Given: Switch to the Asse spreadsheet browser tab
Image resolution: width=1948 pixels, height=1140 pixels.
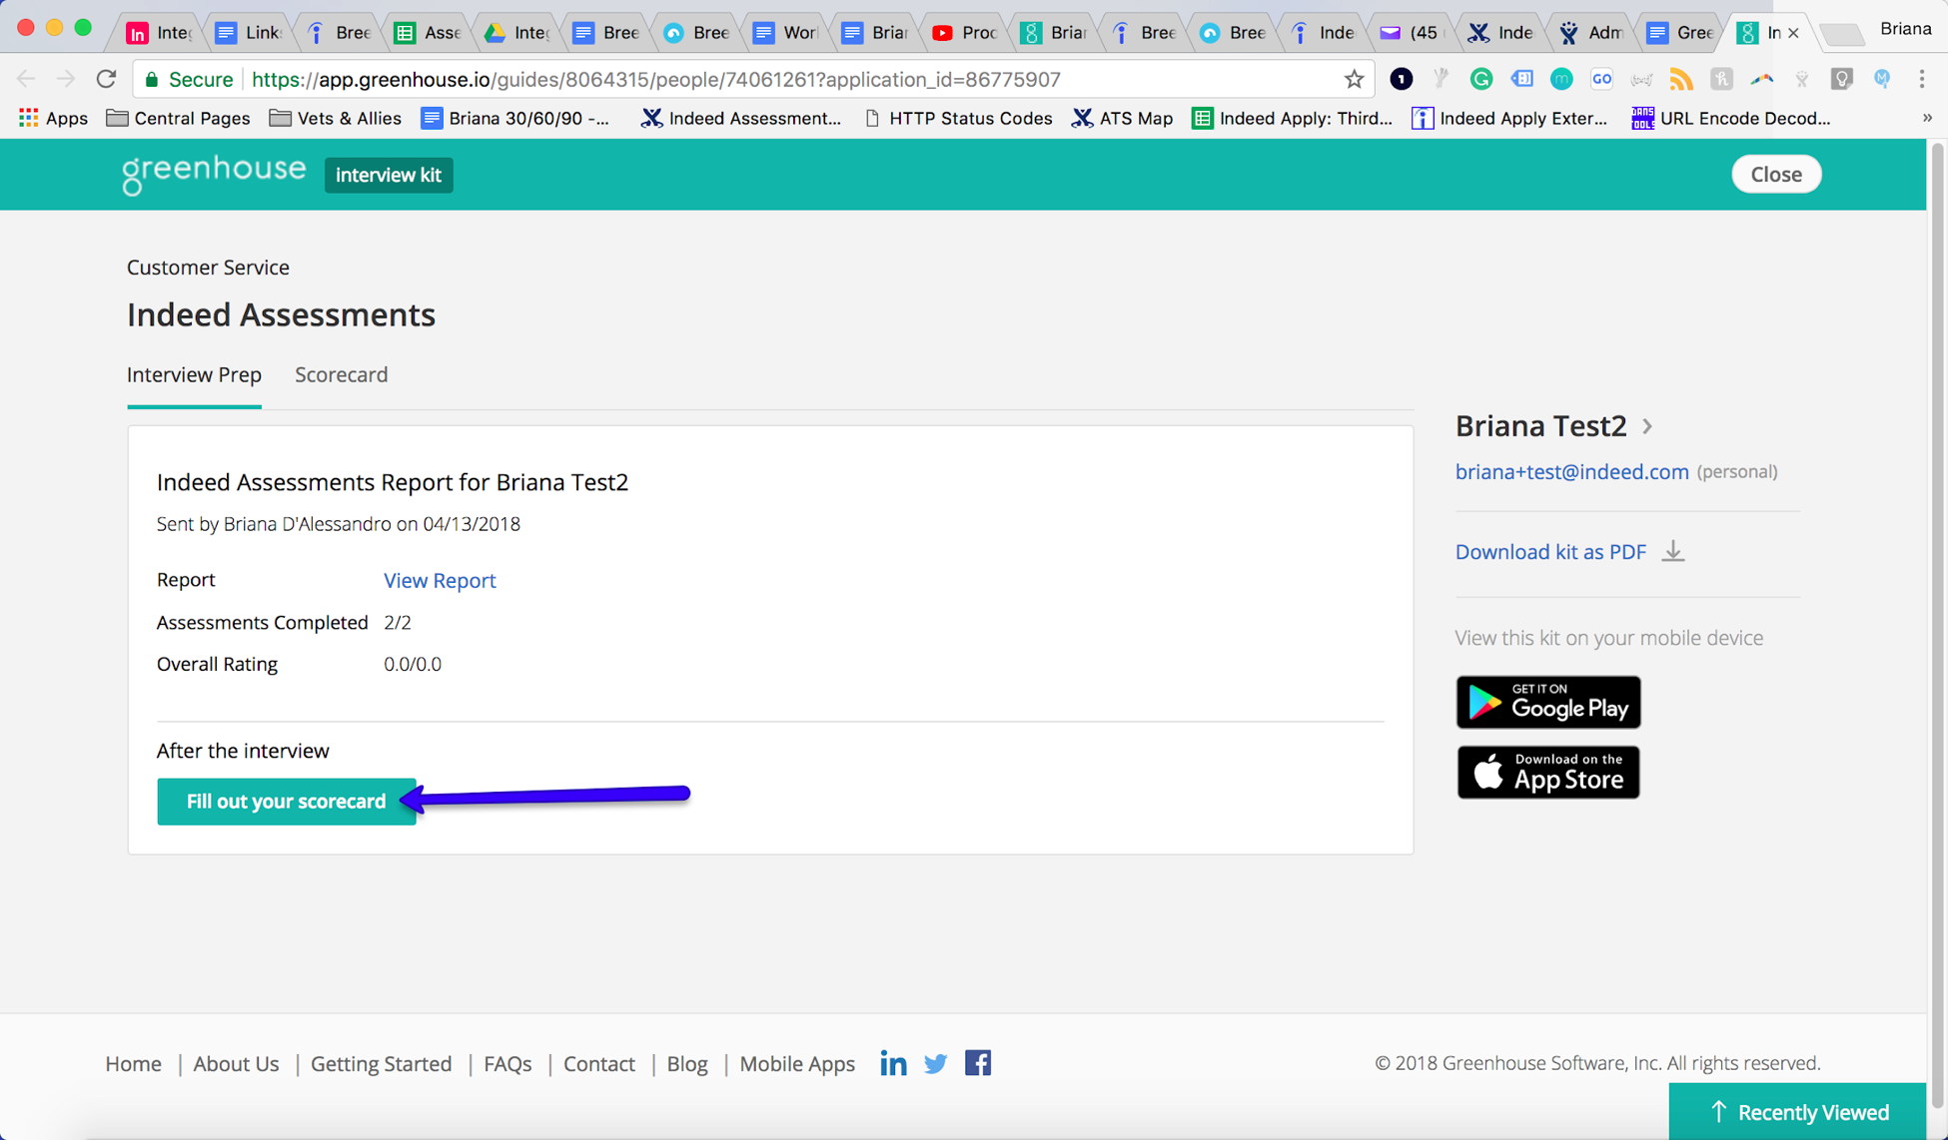Looking at the screenshot, I should point(428,33).
